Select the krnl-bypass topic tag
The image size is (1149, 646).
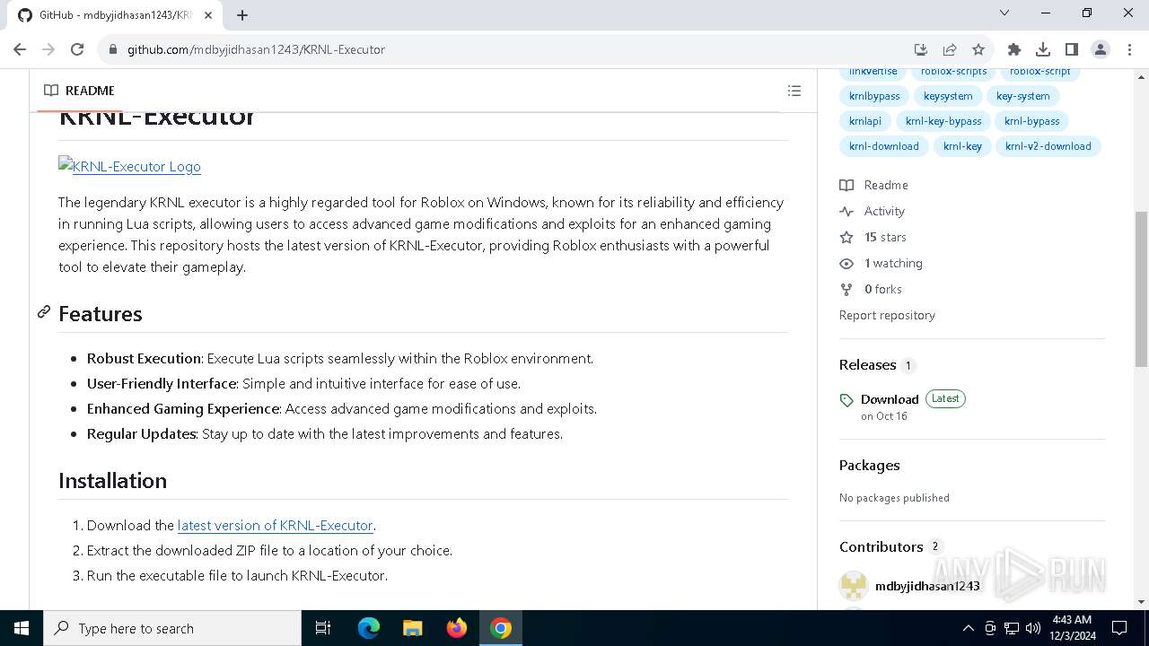click(x=1032, y=121)
